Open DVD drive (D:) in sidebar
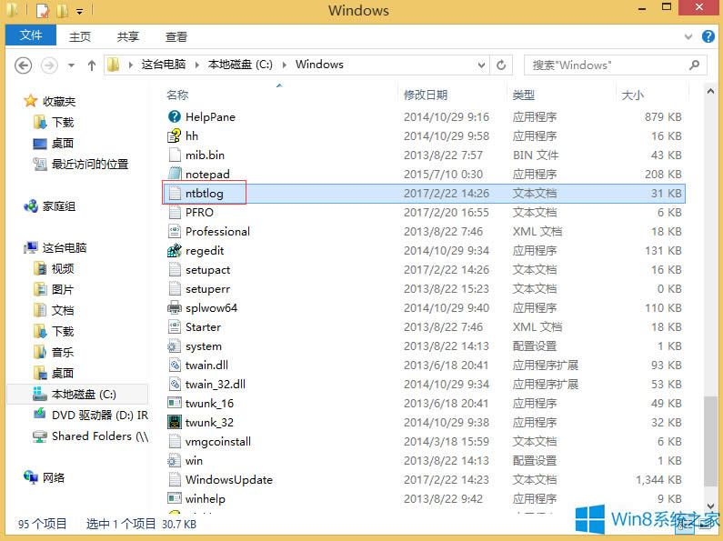The image size is (723, 541). click(98, 415)
